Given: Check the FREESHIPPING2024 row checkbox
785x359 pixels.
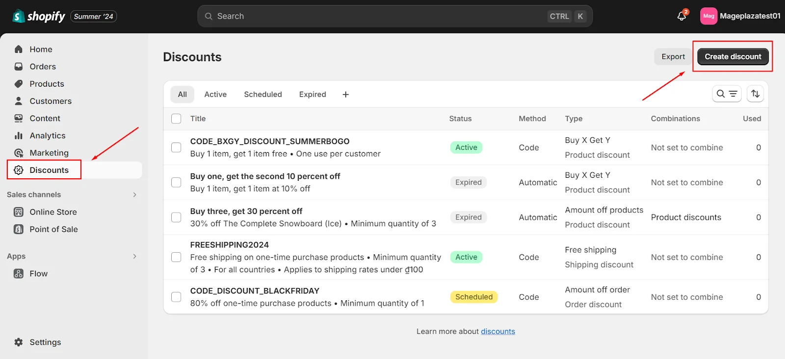Looking at the screenshot, I should (x=176, y=257).
